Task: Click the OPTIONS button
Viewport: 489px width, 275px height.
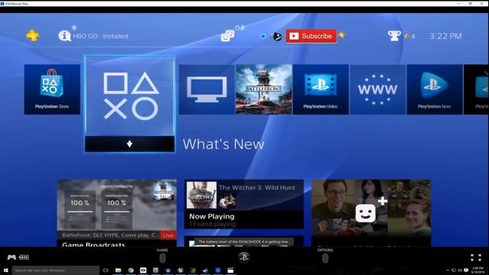Action: [x=325, y=258]
